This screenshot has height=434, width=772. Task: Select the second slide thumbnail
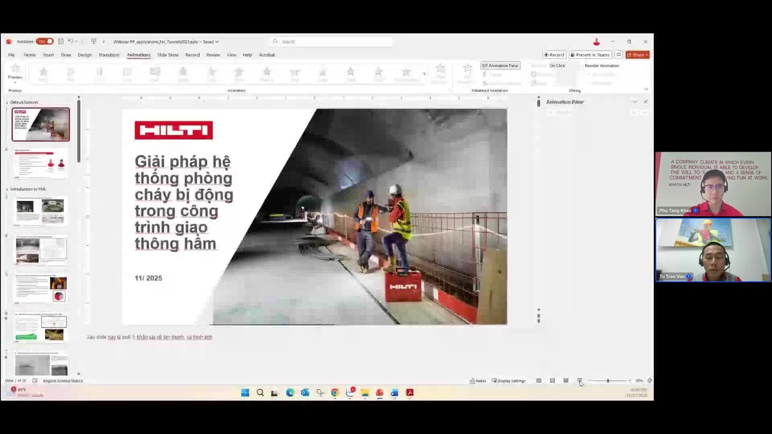coord(41,163)
